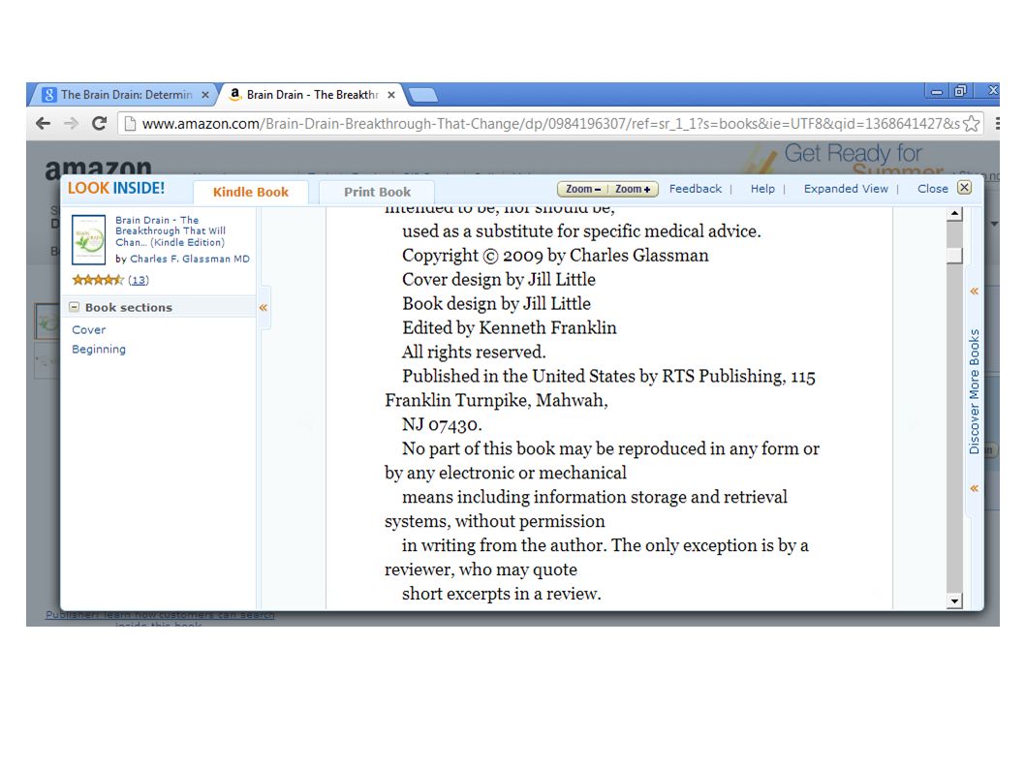Click "Copyright © 2009 by Charles Glassman" line
The height and width of the screenshot is (768, 1025).
coord(555,256)
